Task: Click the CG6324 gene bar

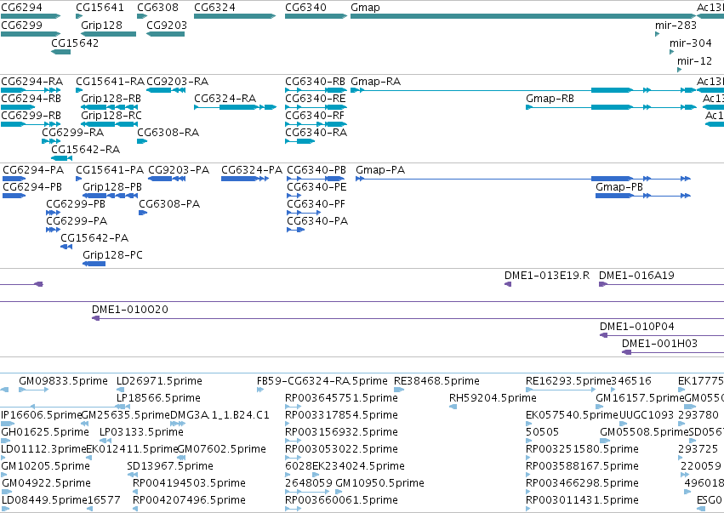Action: (x=235, y=16)
